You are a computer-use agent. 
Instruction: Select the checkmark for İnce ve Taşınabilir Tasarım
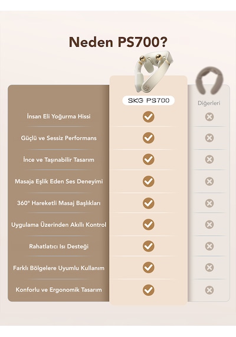149,159
